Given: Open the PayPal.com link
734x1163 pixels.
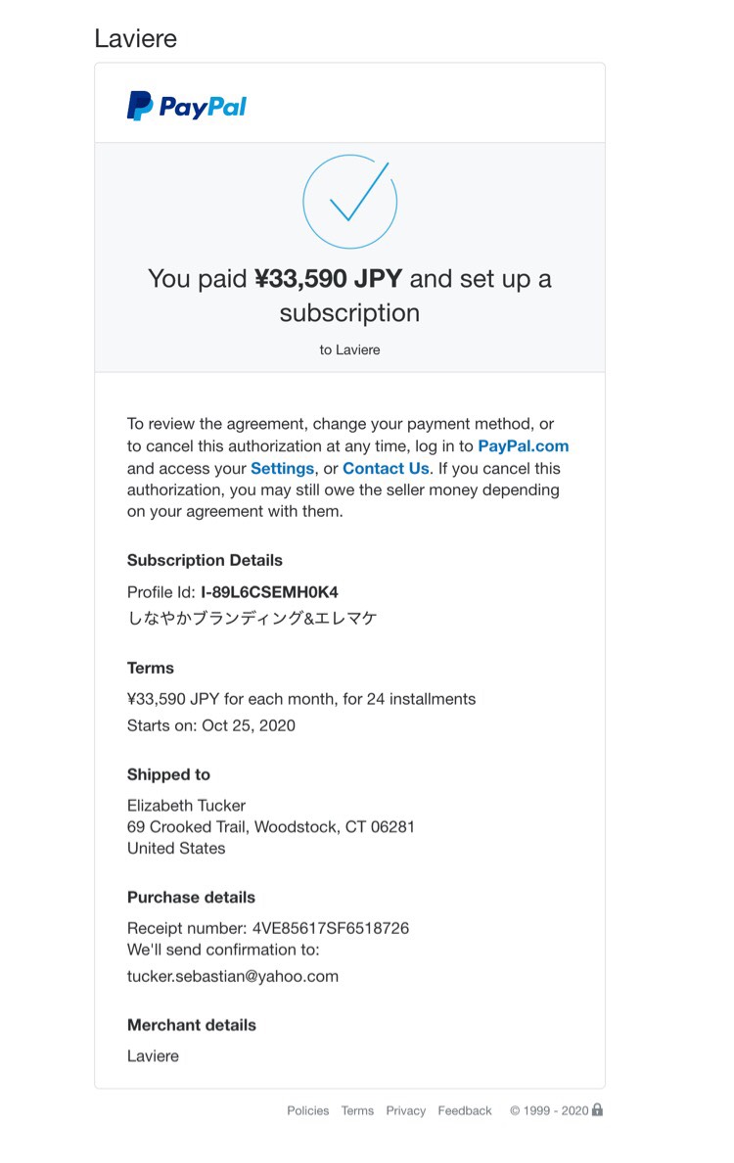Looking at the screenshot, I should click(x=524, y=445).
